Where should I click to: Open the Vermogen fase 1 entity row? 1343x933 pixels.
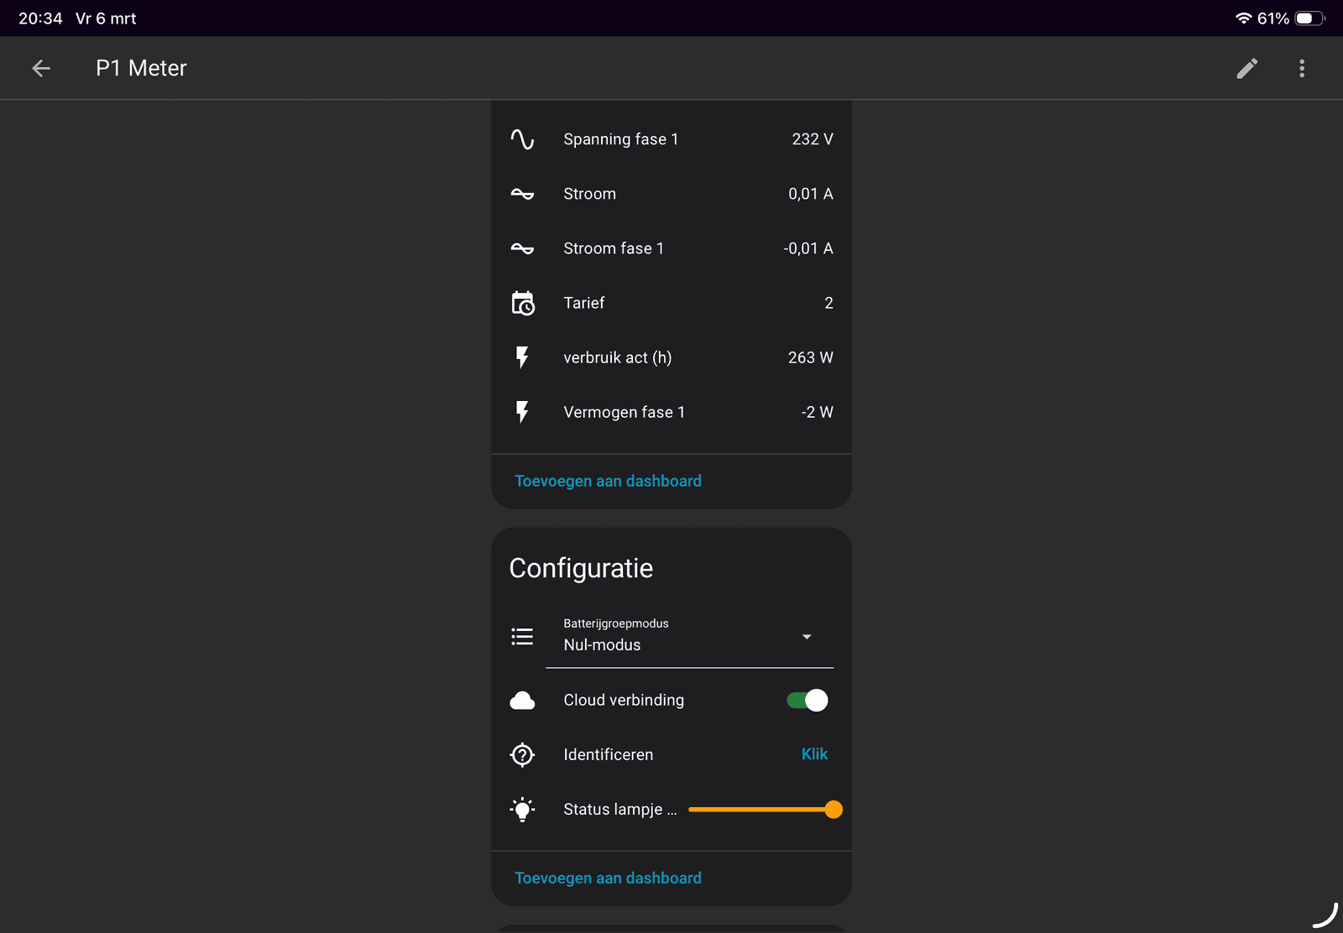tap(671, 412)
